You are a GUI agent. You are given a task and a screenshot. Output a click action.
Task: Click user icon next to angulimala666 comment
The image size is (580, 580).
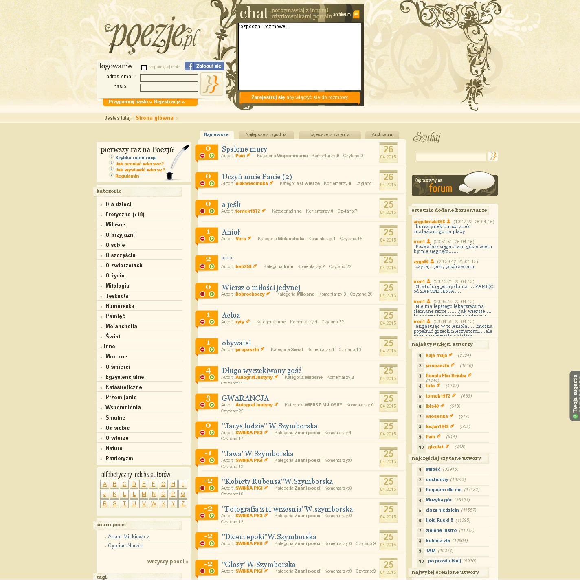point(448,222)
